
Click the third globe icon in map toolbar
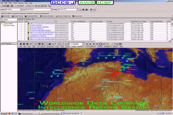pyautogui.click(x=27, y=44)
